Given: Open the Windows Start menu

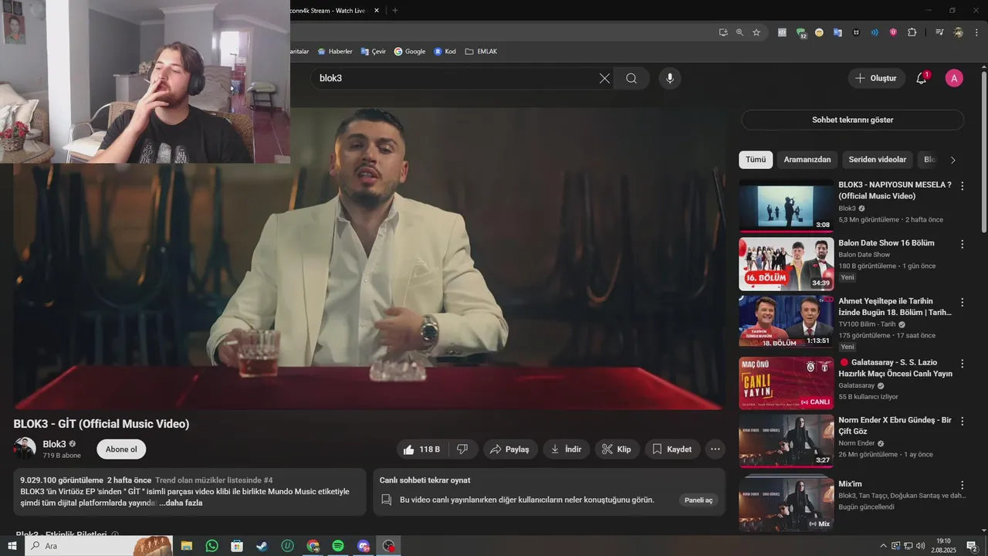Looking at the screenshot, I should pyautogui.click(x=12, y=546).
